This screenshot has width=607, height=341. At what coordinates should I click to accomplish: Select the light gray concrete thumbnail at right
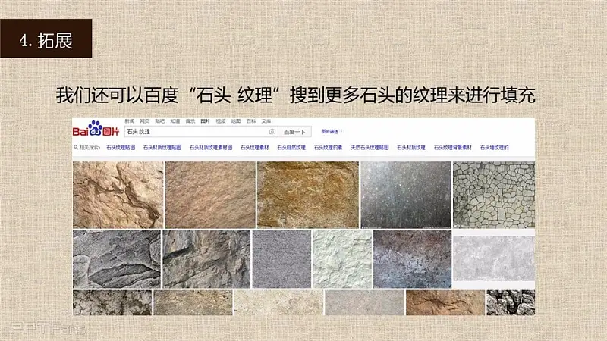pos(493,258)
